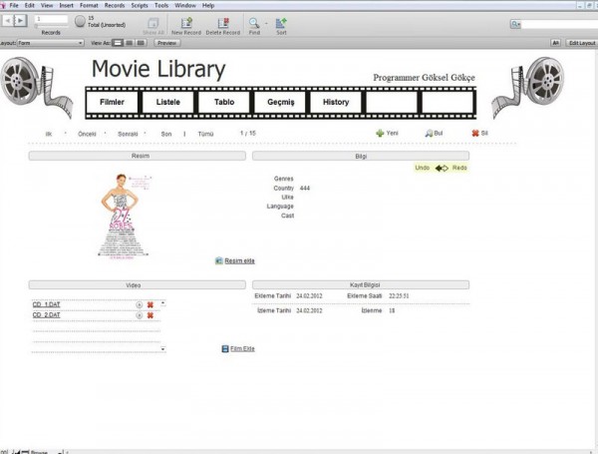Expand the Find button dropdown arrow

(265, 21)
